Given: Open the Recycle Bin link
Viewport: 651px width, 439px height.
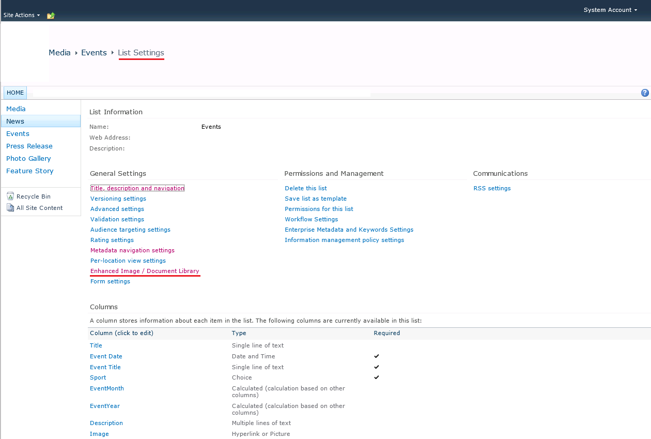Looking at the screenshot, I should click(34, 196).
